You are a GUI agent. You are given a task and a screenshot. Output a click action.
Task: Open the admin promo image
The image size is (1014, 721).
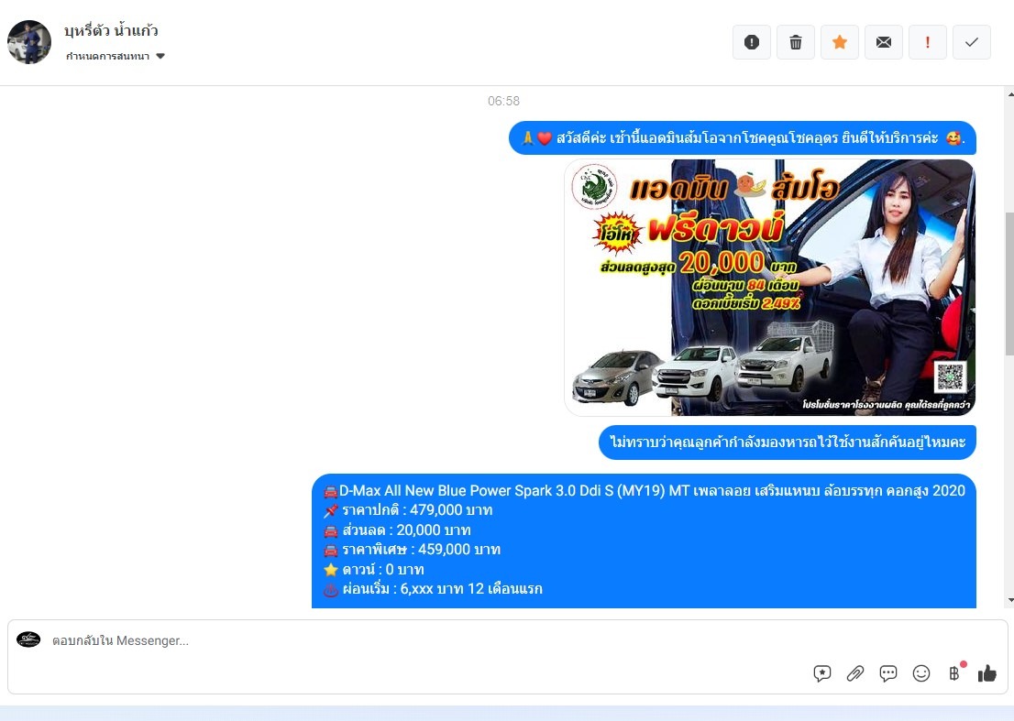[769, 288]
